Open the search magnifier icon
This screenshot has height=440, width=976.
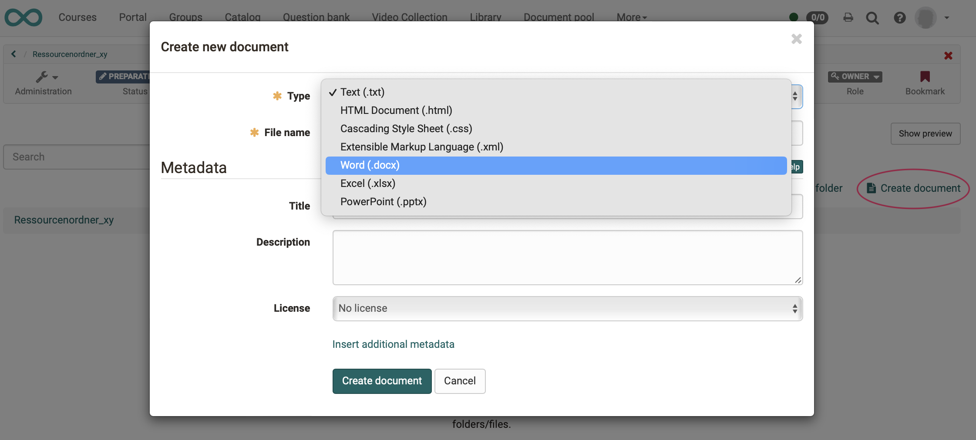pyautogui.click(x=872, y=17)
